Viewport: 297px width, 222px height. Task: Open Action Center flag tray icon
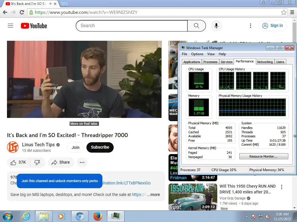click(x=254, y=217)
